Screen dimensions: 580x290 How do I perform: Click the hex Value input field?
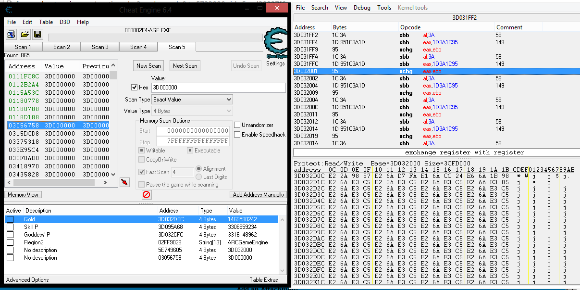218,88
